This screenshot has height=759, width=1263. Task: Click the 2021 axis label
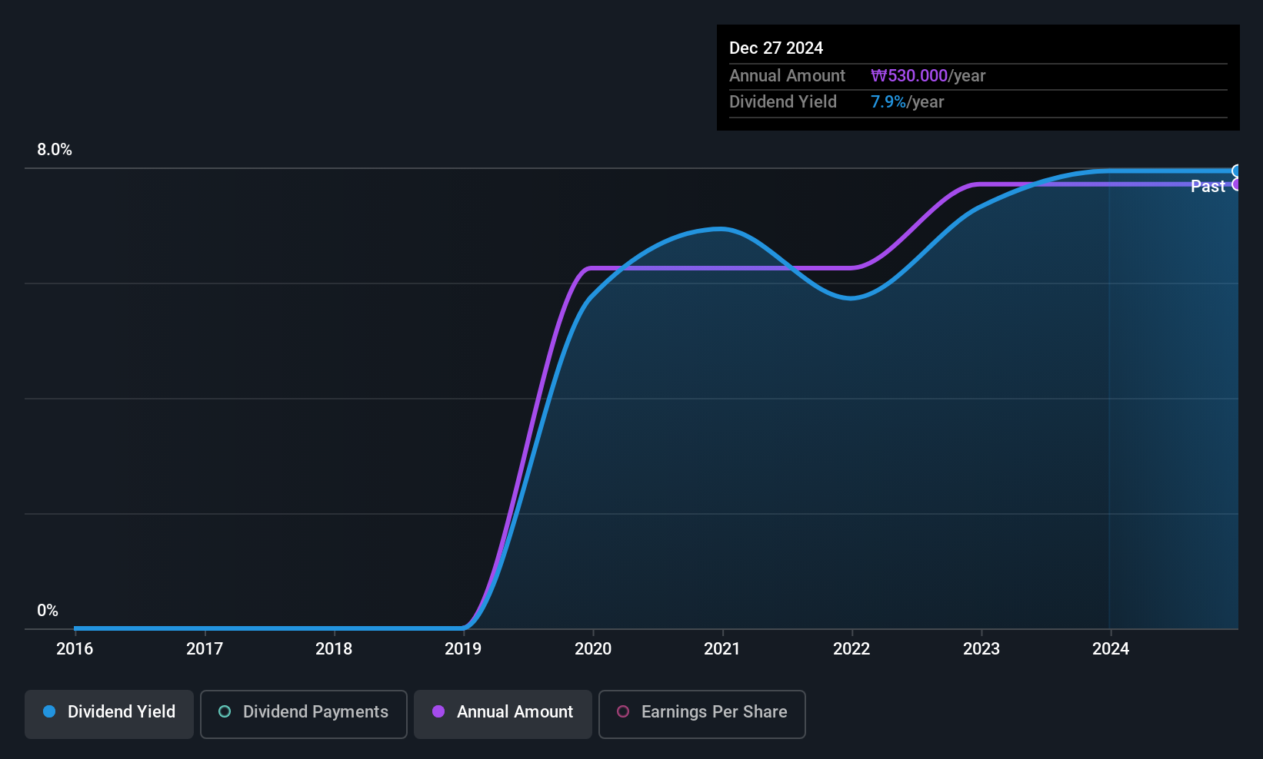point(722,649)
